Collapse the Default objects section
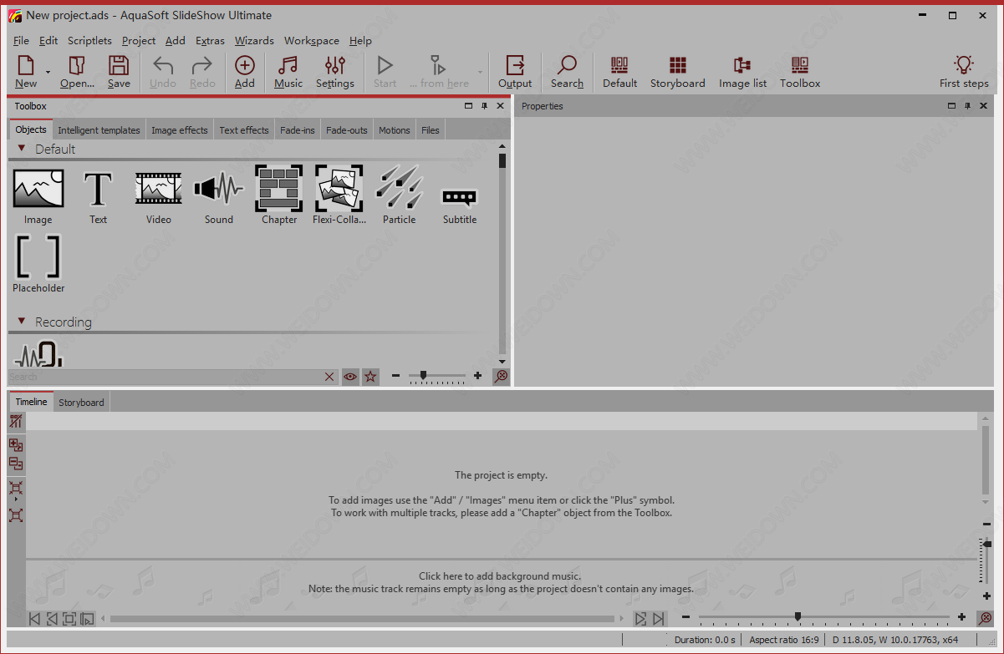 22,149
